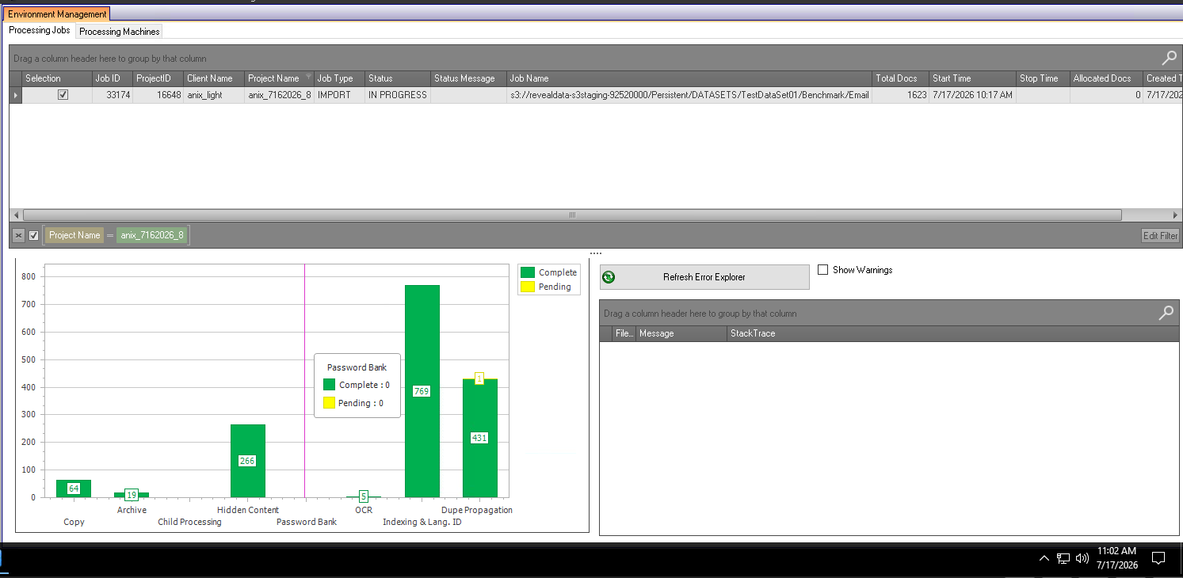Uncheck the Selection checkbox for job 33174
Viewport: 1183px width, 578px height.
click(63, 94)
